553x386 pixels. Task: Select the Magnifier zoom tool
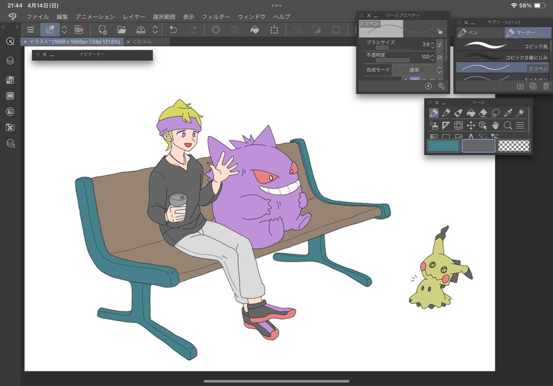(x=508, y=125)
